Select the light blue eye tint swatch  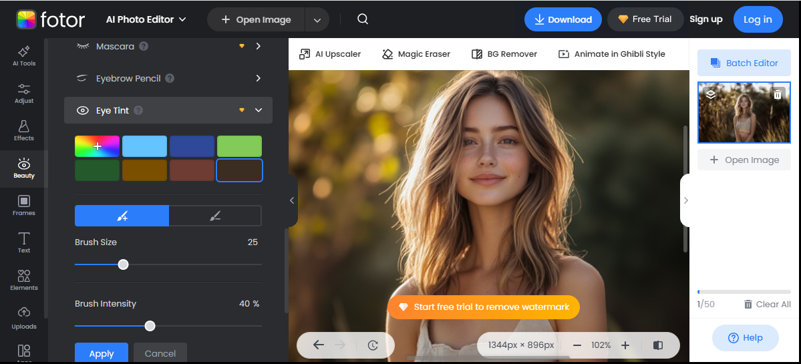coord(144,146)
